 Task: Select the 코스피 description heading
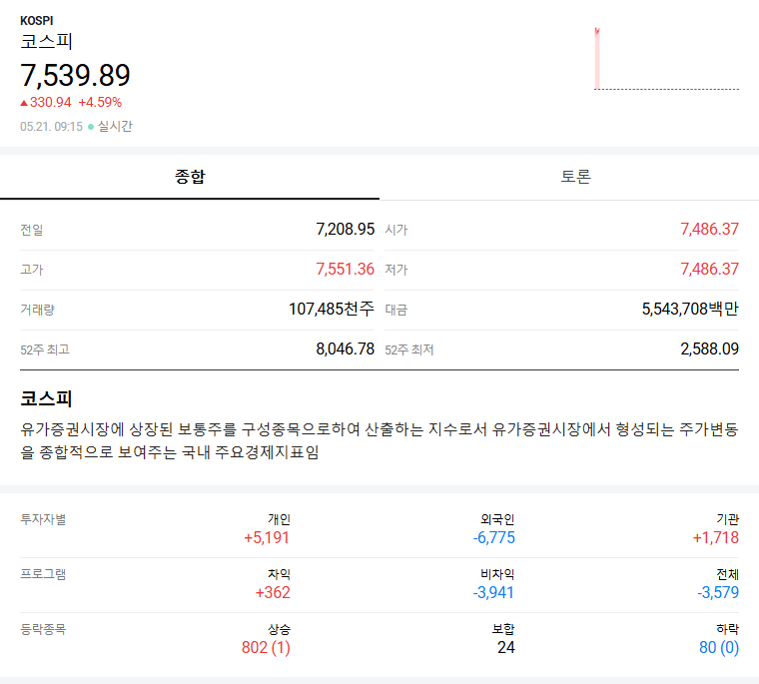pyautogui.click(x=47, y=398)
